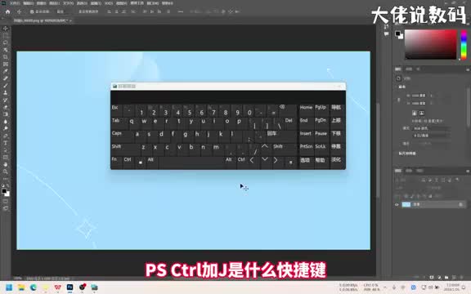
Task: Switch to the Channels tab in Layers panel
Action: click(409, 171)
